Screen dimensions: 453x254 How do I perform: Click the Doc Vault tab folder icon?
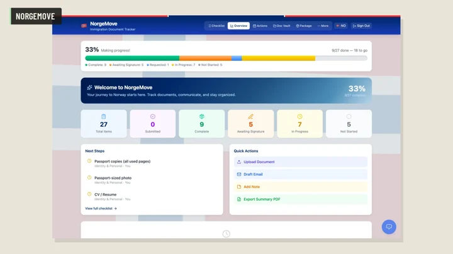pyautogui.click(x=274, y=26)
